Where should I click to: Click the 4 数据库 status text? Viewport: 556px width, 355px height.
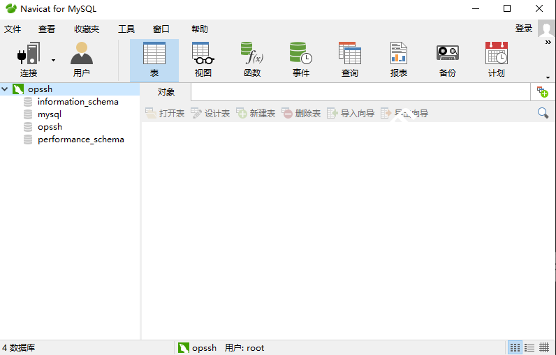18,348
